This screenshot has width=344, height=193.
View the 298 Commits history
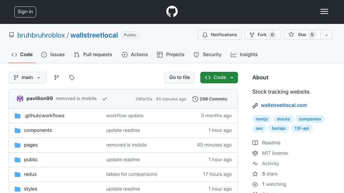click(210, 99)
